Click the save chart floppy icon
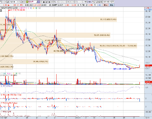Viewport: 152px width, 119px height. point(98,2)
